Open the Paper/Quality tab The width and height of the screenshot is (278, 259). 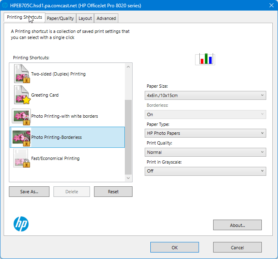[x=60, y=18]
